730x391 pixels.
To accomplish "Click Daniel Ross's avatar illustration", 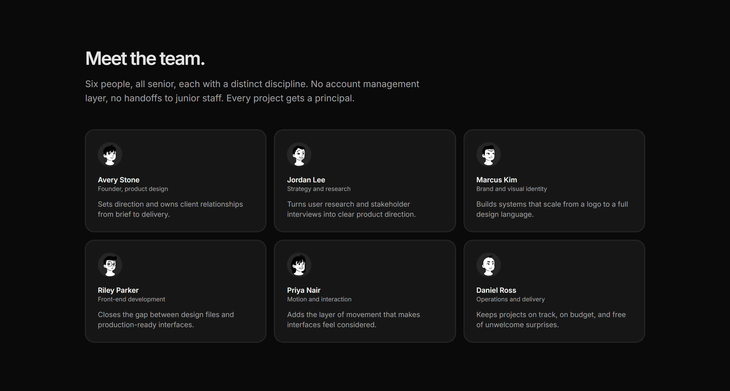I will [488, 265].
